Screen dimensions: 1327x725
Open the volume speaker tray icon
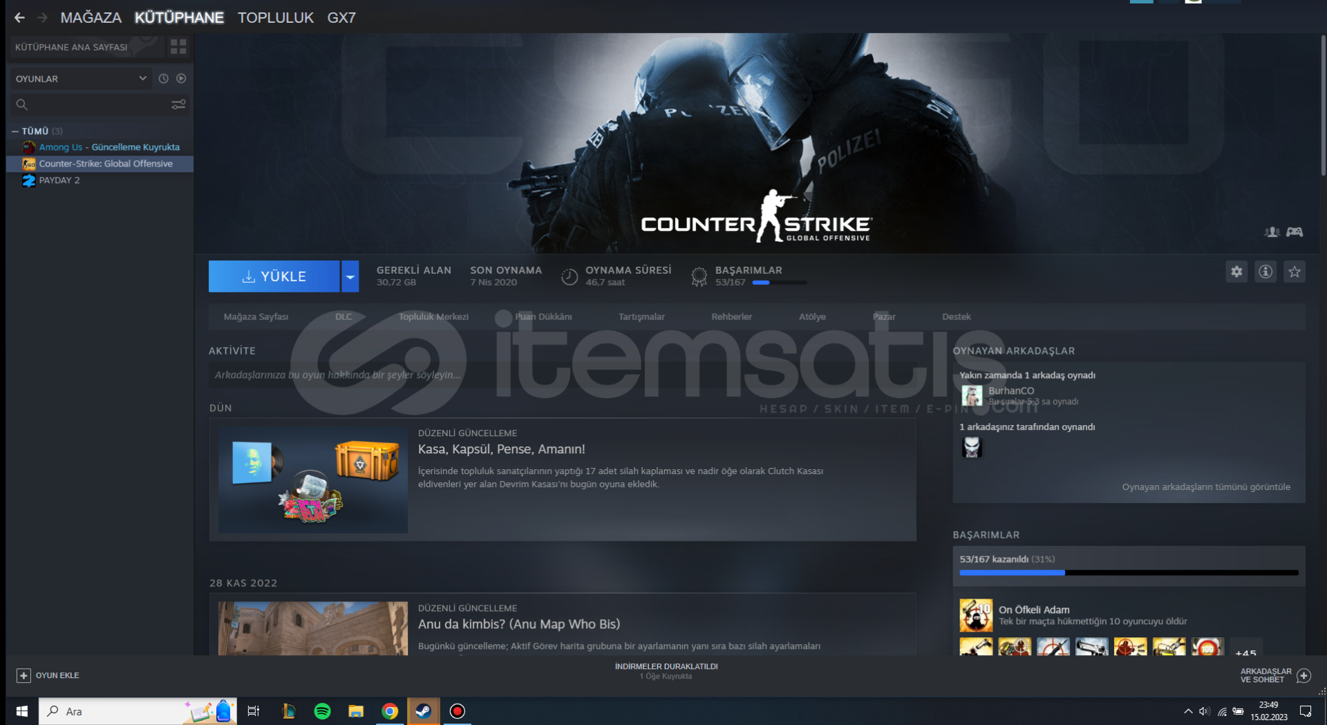coord(1205,711)
